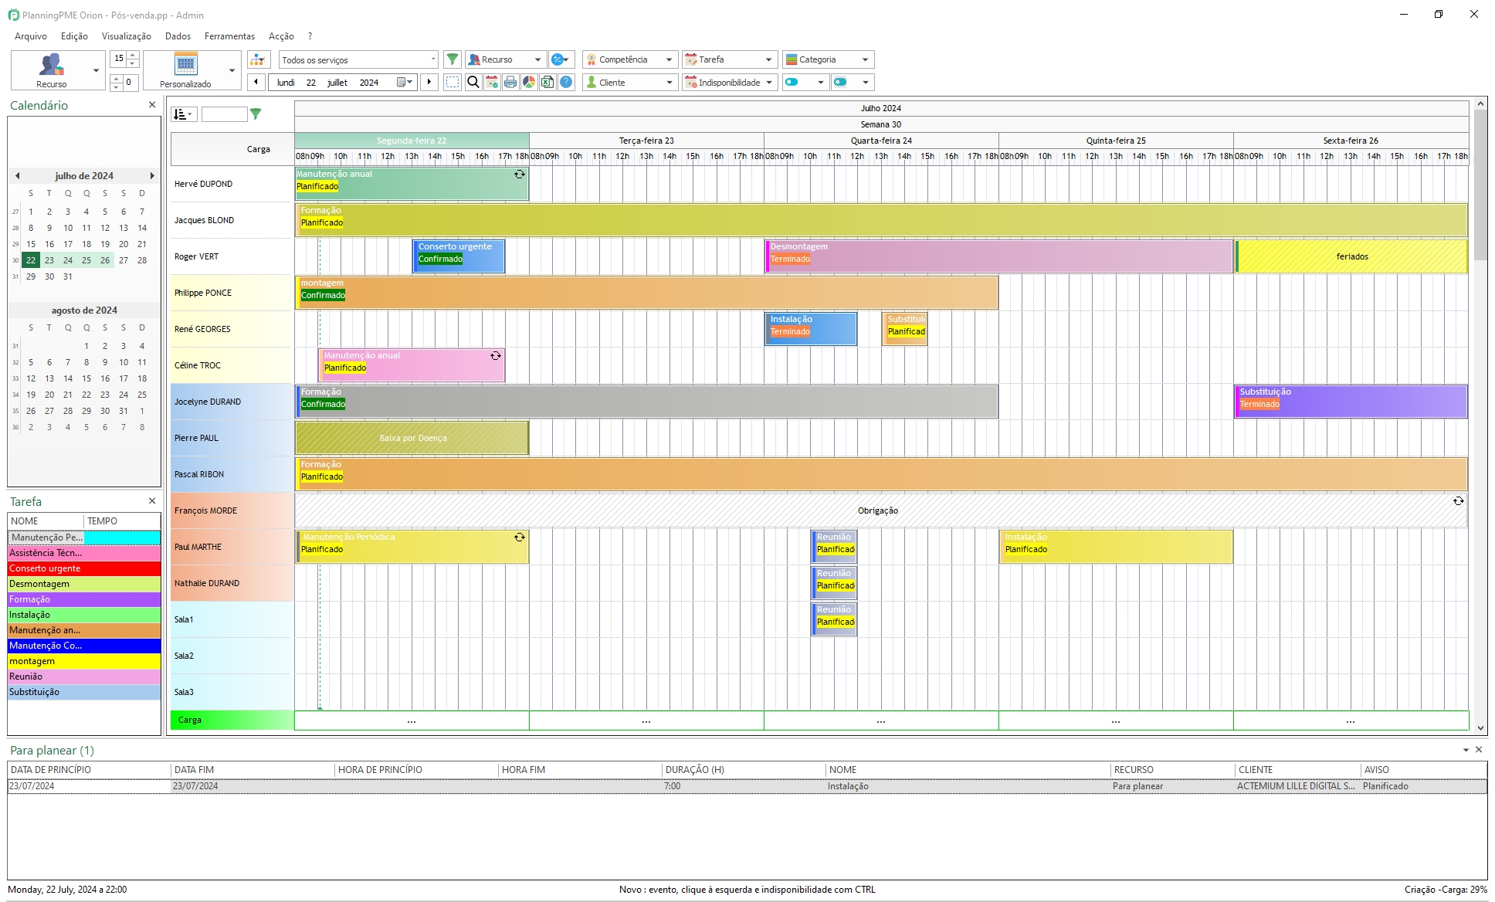Show previous month in mini calendar
The width and height of the screenshot is (1495, 902).
point(17,176)
